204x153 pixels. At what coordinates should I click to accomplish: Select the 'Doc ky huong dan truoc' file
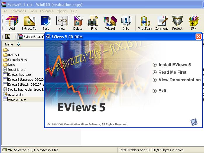(x=24, y=89)
